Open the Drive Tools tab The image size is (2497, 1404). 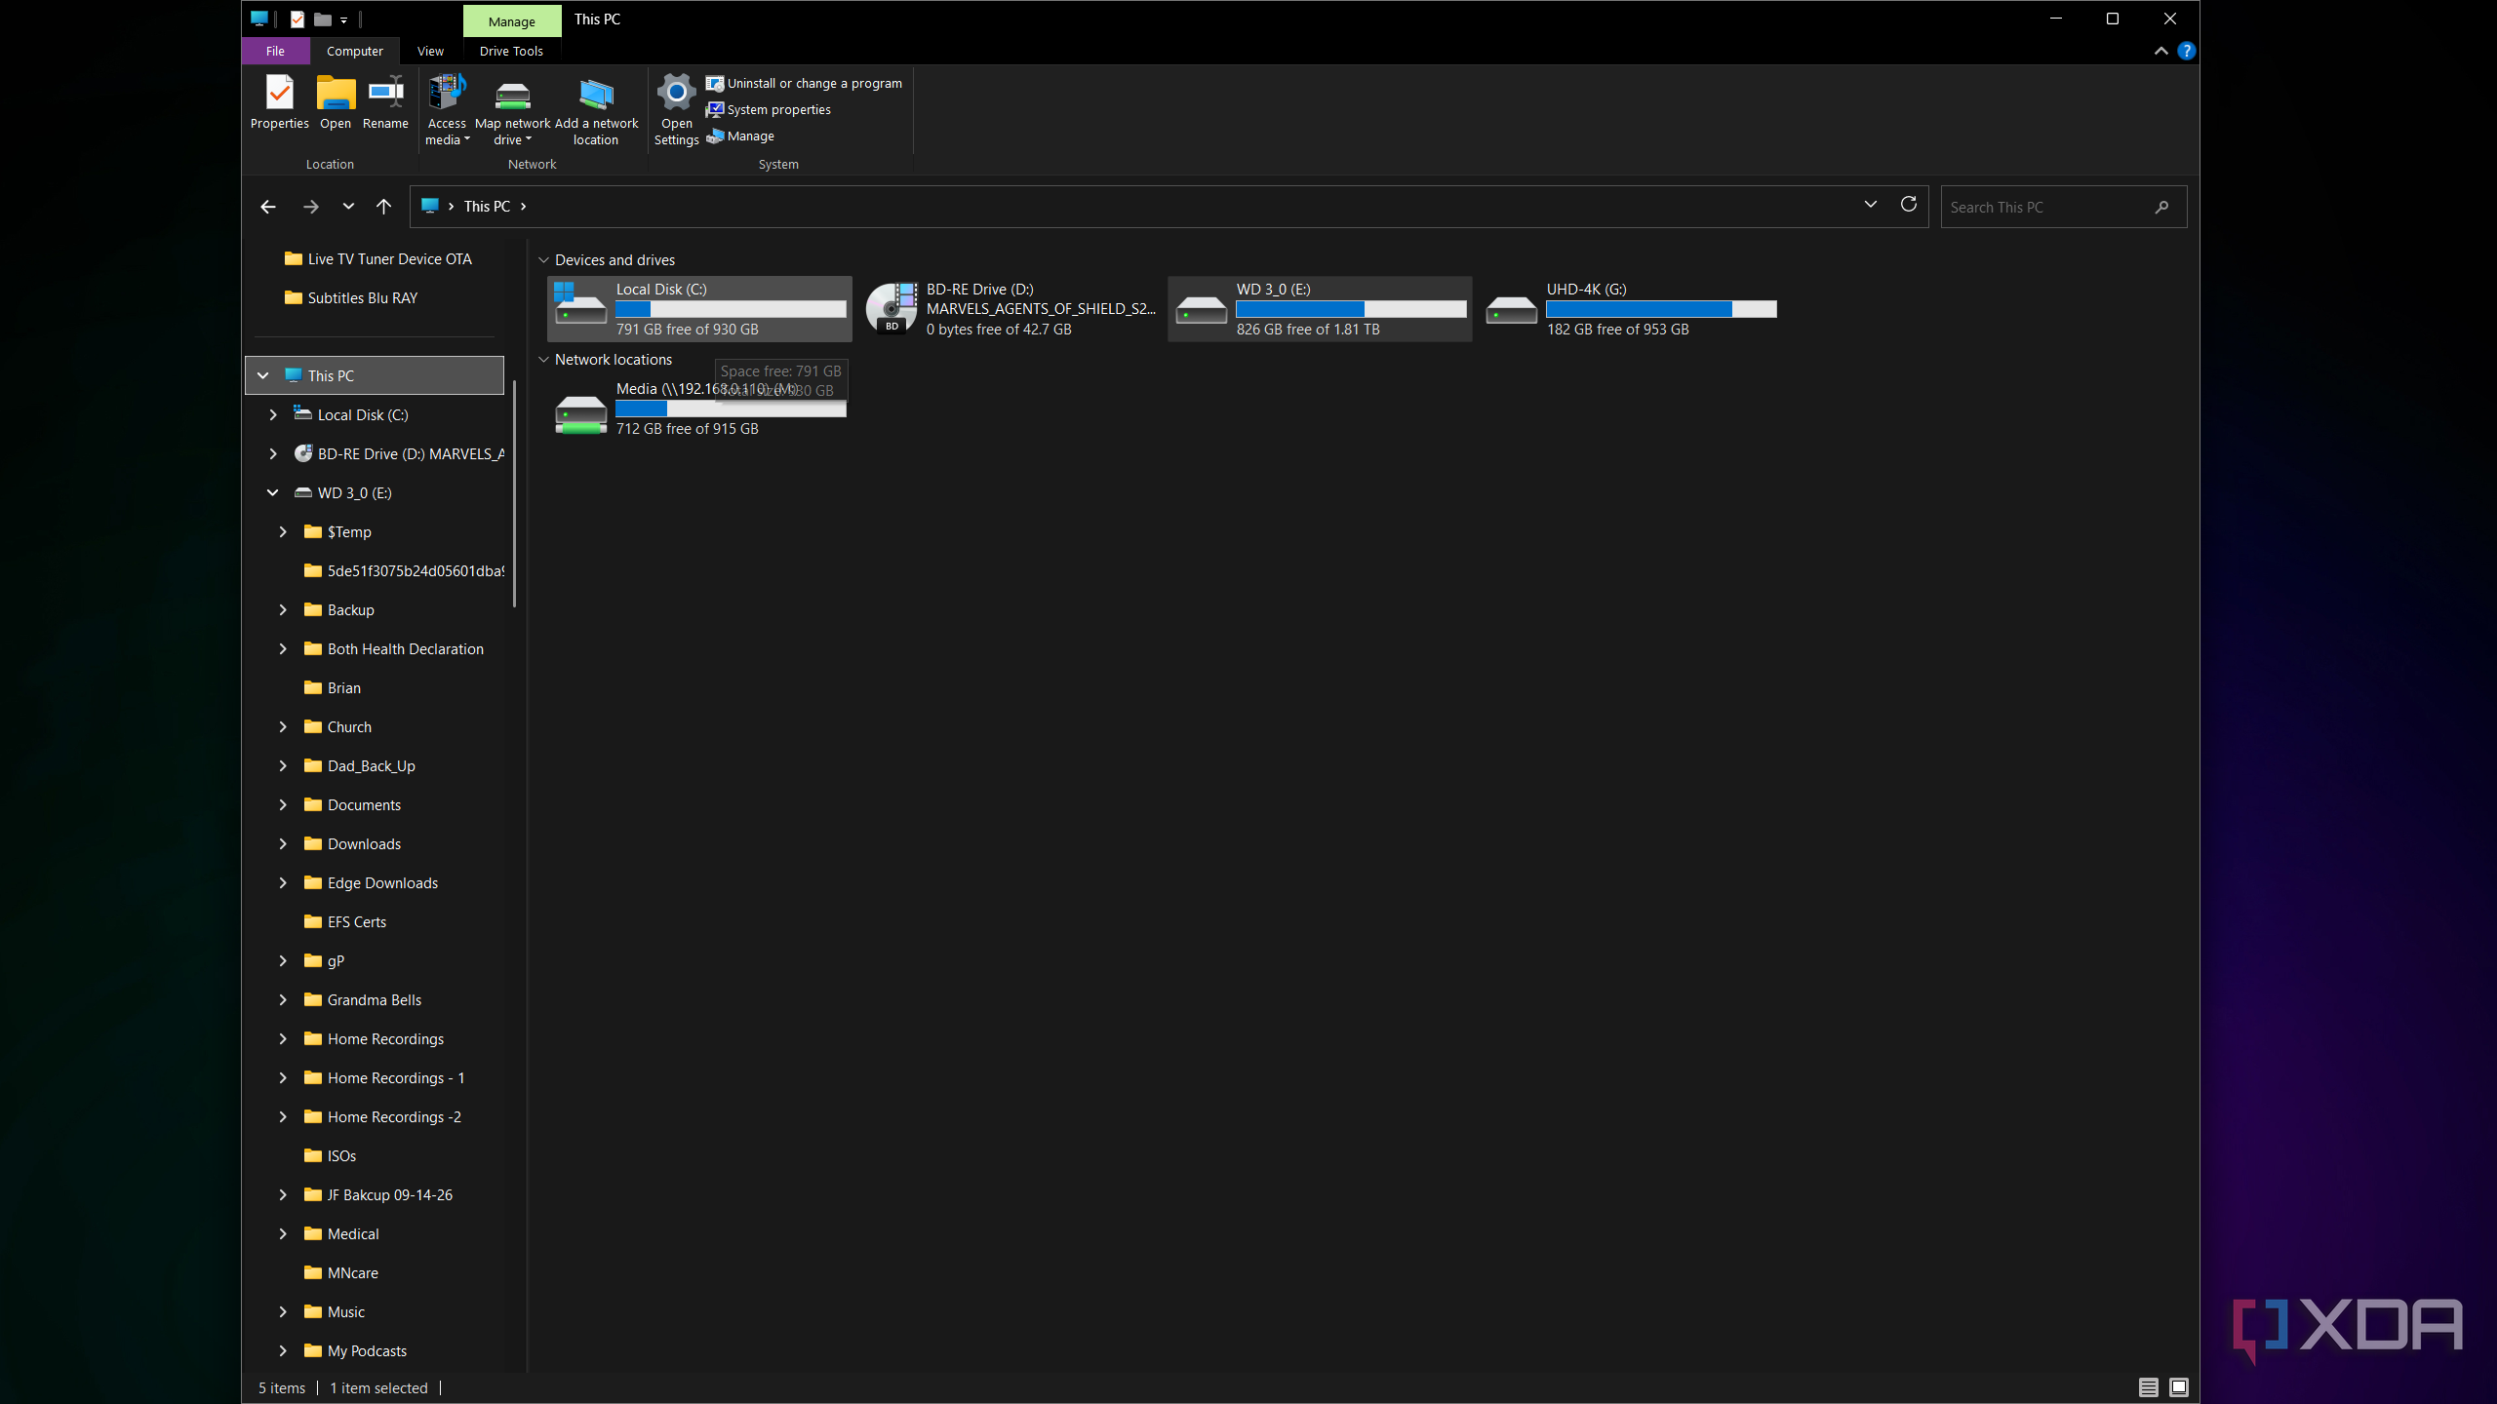(511, 51)
